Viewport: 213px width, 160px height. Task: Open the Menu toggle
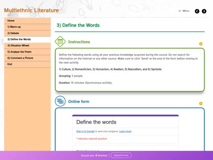click(x=184, y=11)
